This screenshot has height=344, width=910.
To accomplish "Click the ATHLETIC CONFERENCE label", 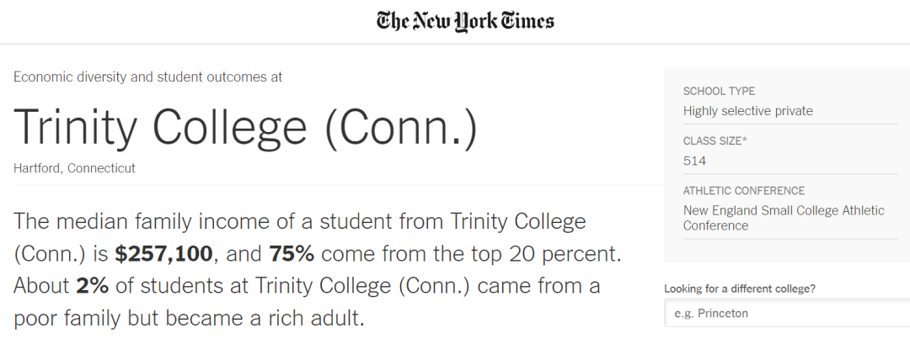I will (744, 191).
